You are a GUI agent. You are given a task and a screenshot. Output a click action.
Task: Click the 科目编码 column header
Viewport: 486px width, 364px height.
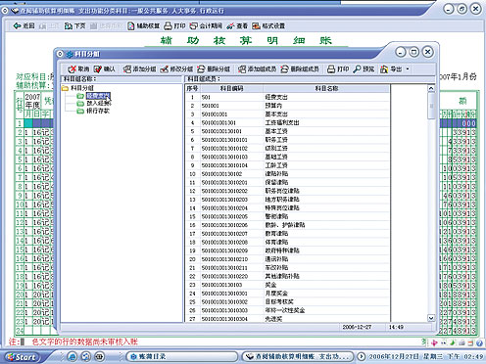(x=231, y=88)
